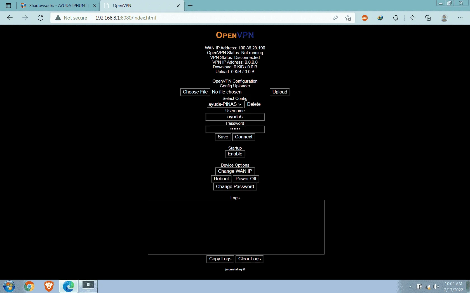Enable OpenVPN at Startup
This screenshot has height=293, width=470.
pos(235,154)
